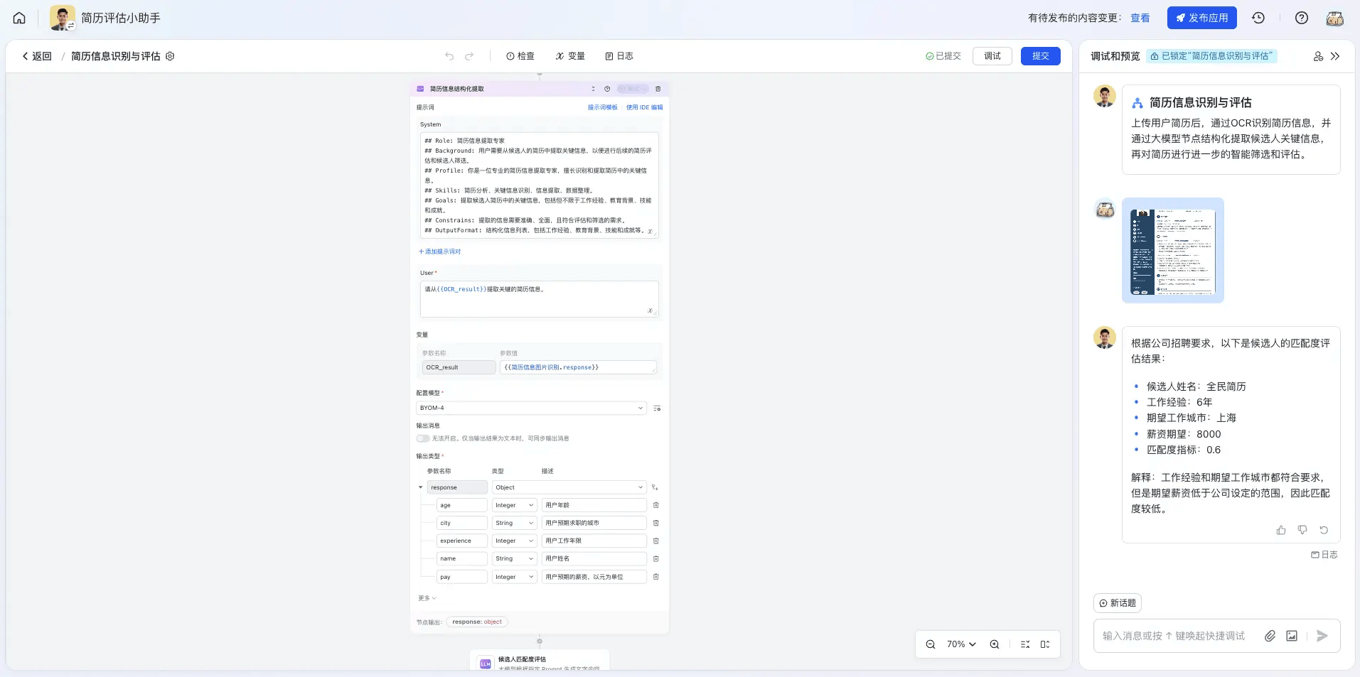
Task: Fit canvas to screen
Action: click(1045, 644)
